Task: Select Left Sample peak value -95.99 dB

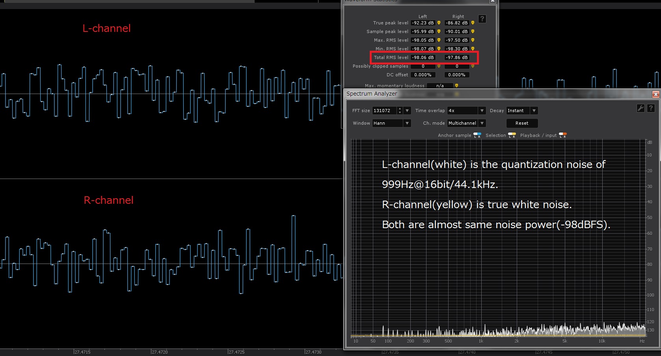Action: pyautogui.click(x=423, y=31)
